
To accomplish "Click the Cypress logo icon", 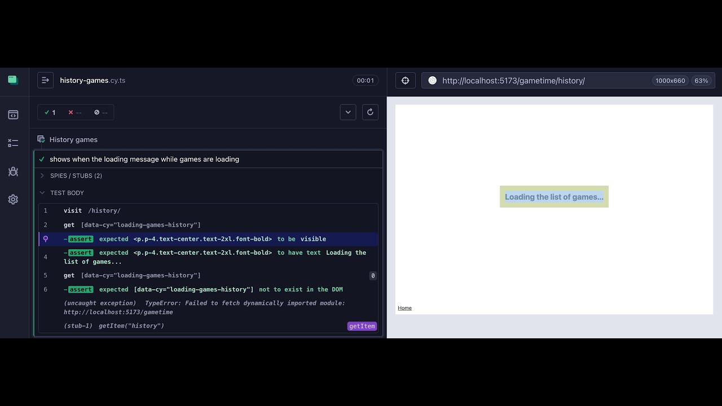I will [x=13, y=80].
